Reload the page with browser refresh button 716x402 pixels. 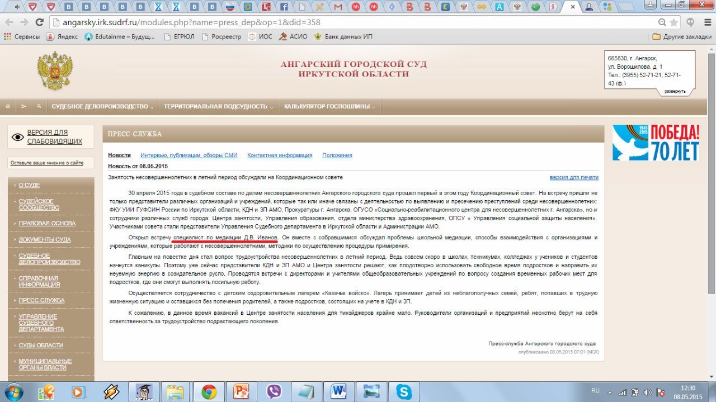[x=39, y=22]
